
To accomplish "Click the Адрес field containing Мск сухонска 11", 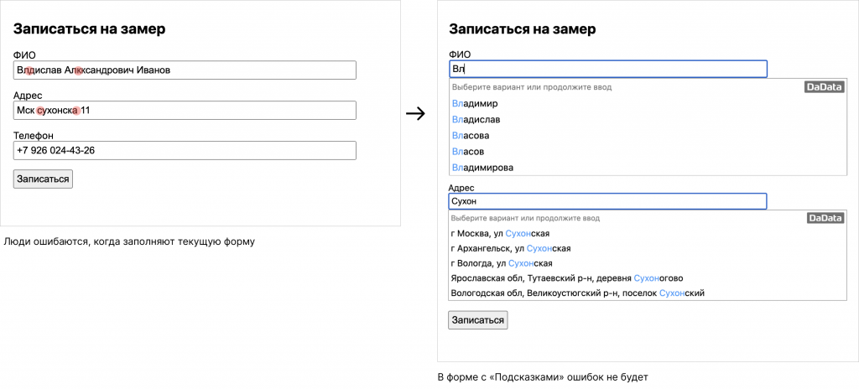I will click(185, 110).
